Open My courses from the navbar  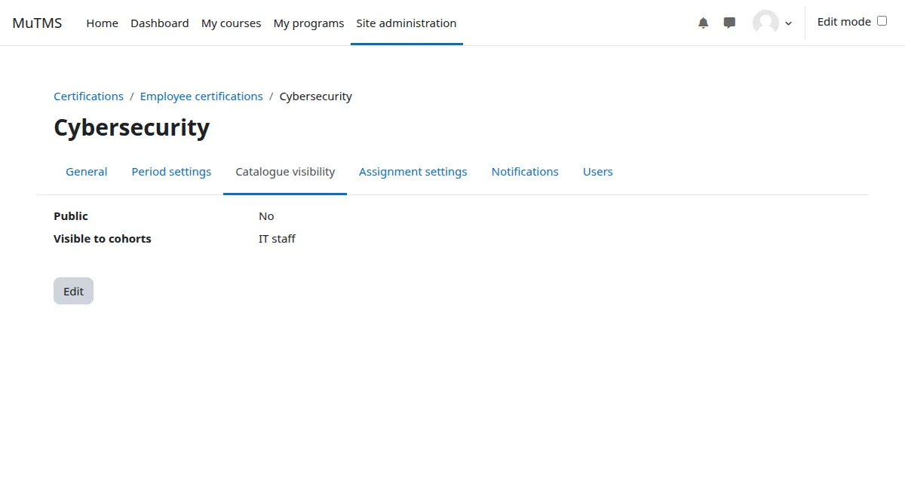click(231, 23)
